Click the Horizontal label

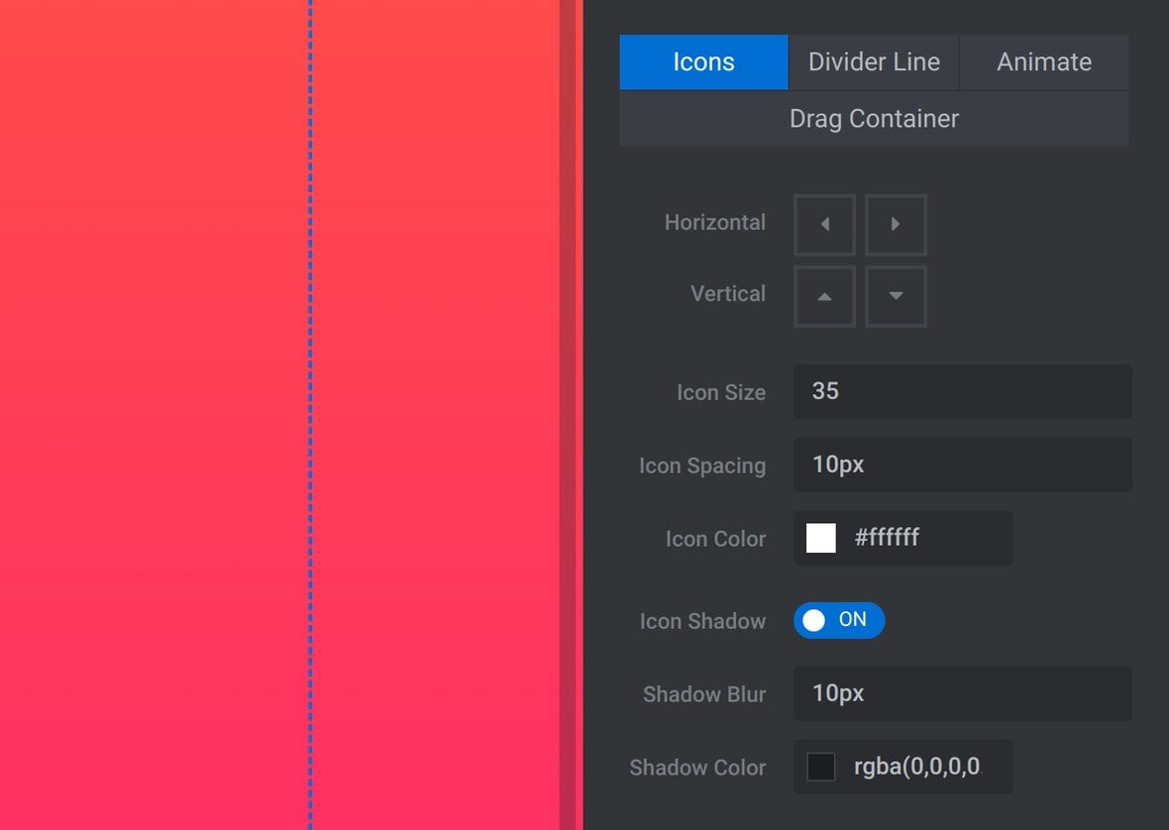(714, 222)
